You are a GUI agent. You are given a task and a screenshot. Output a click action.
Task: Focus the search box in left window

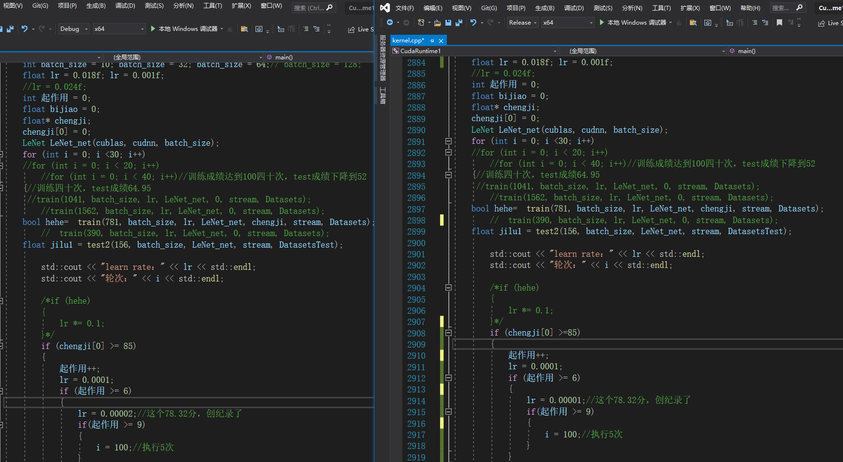pos(314,8)
